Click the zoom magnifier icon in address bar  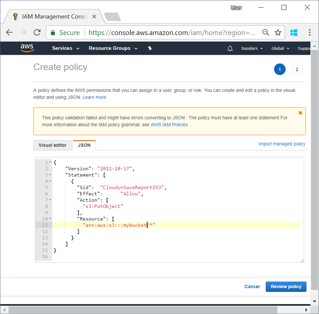[265, 32]
